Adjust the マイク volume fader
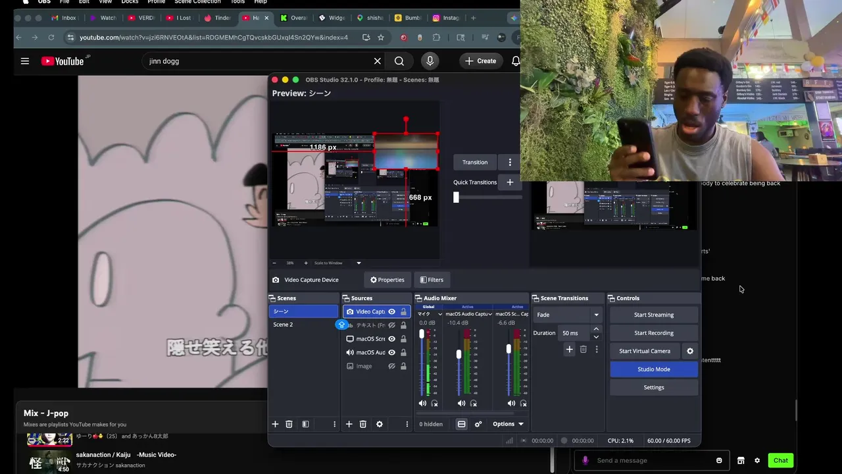Image resolution: width=842 pixels, height=474 pixels. [422, 334]
